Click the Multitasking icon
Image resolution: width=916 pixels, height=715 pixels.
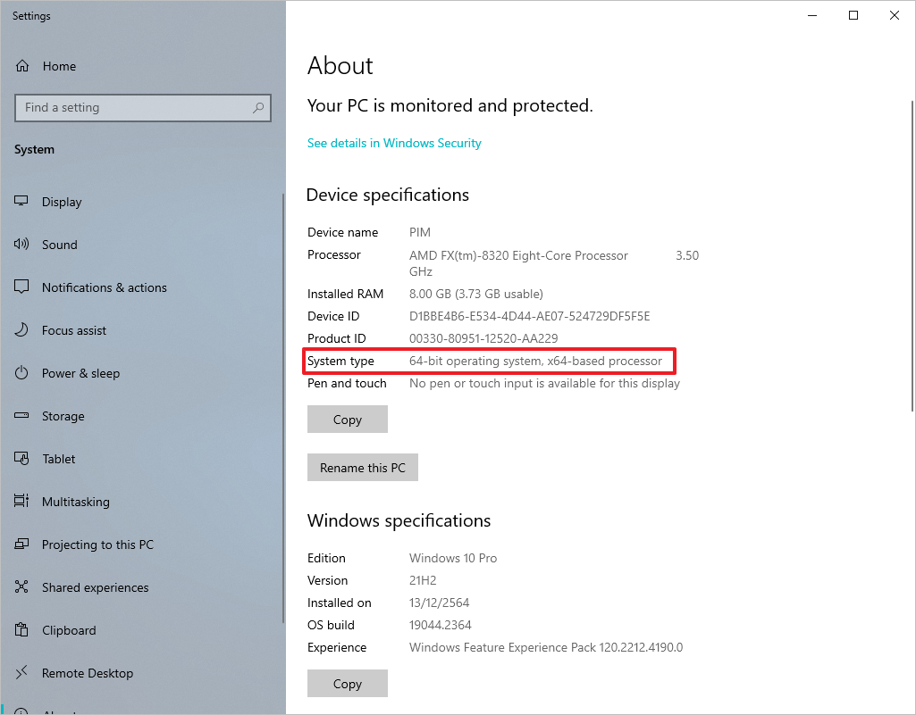pos(21,502)
